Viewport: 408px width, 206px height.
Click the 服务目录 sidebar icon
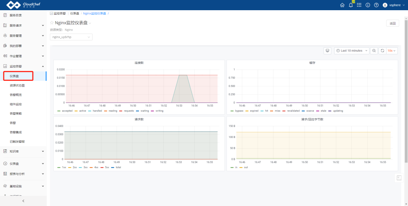click(x=5, y=15)
